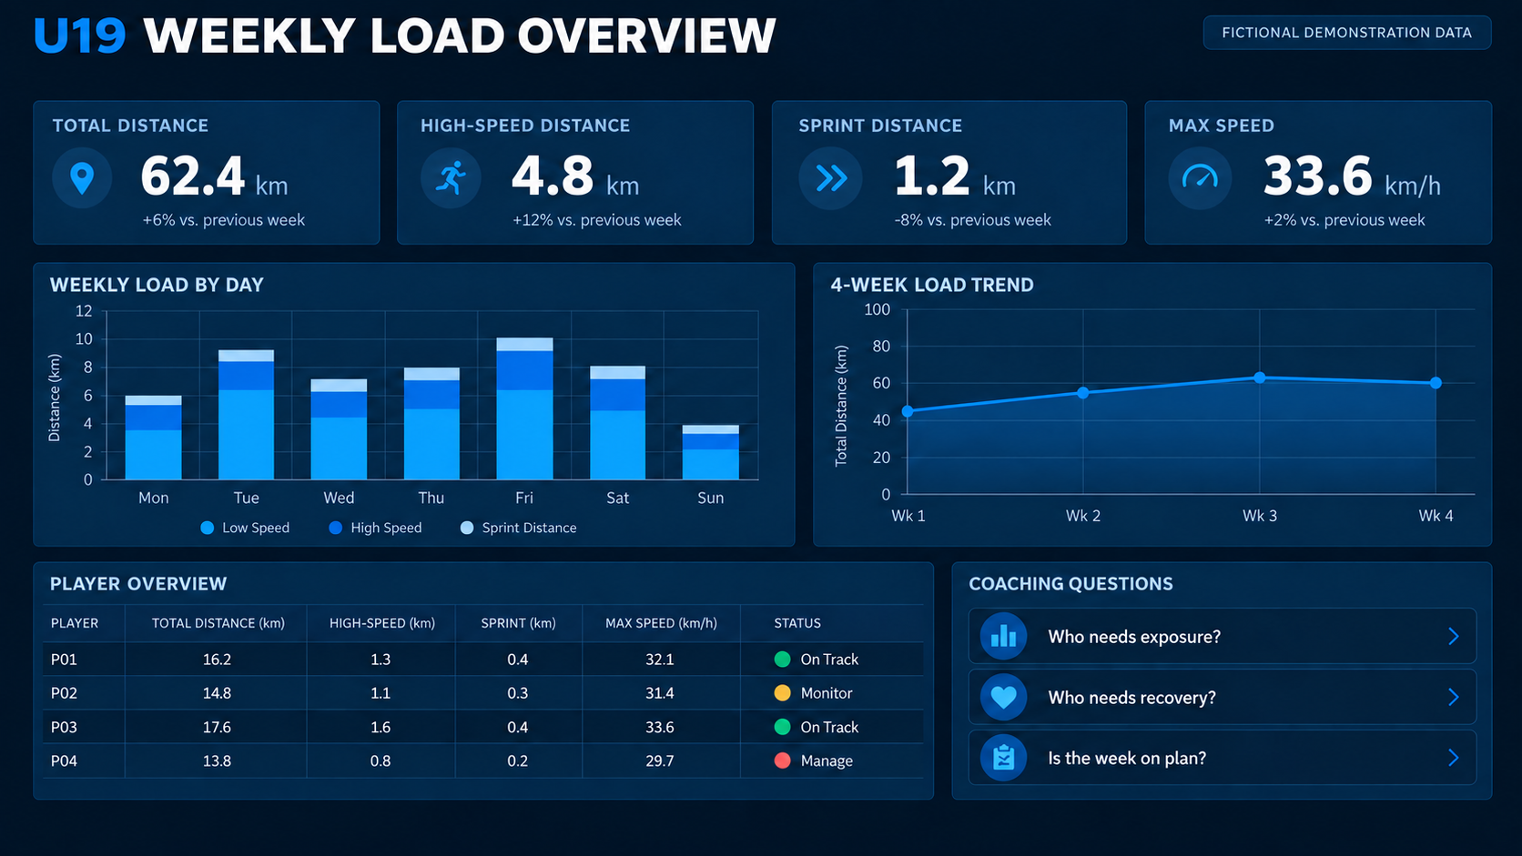Click the double-chevron icon in Sprint Distance

830,178
